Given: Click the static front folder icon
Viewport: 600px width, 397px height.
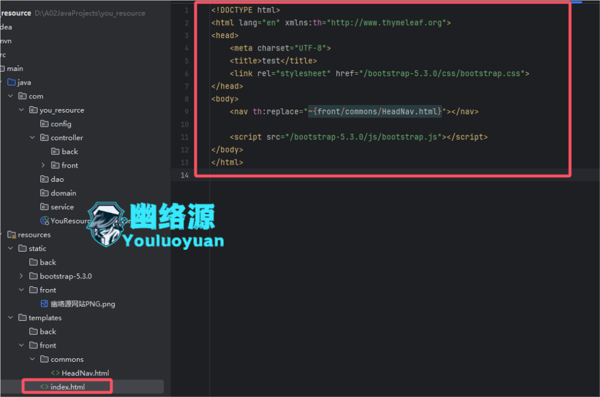Looking at the screenshot, I should pyautogui.click(x=33, y=290).
